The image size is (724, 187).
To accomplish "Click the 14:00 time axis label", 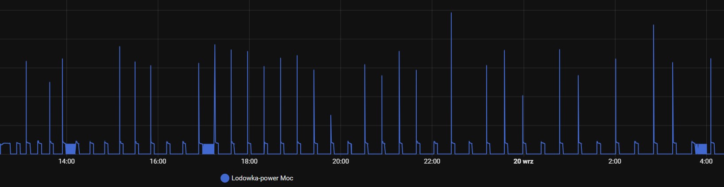I will [x=66, y=161].
